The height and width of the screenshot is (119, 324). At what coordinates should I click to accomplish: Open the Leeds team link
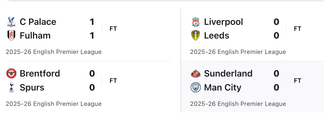[x=217, y=36]
